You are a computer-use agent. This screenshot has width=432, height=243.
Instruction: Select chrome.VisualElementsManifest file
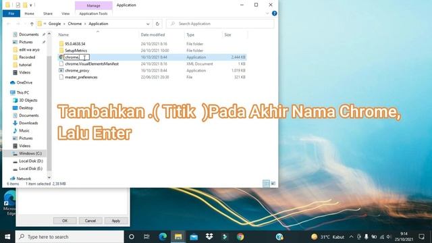[x=92, y=64]
